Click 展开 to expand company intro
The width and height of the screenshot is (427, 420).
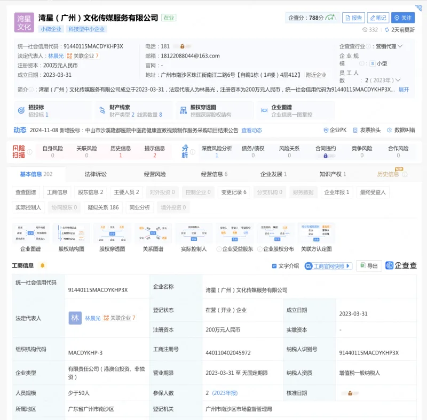click(404, 90)
